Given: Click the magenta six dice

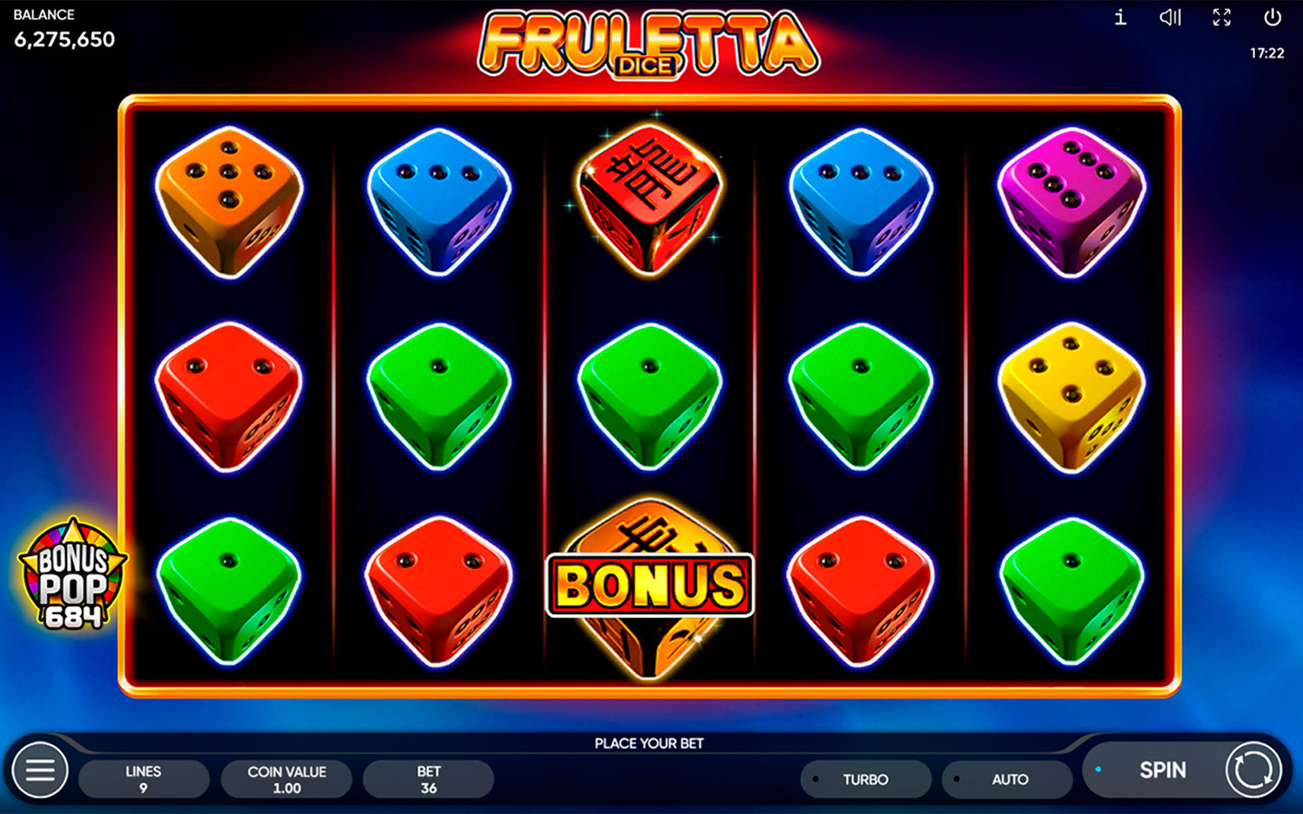Looking at the screenshot, I should pos(1071,203).
